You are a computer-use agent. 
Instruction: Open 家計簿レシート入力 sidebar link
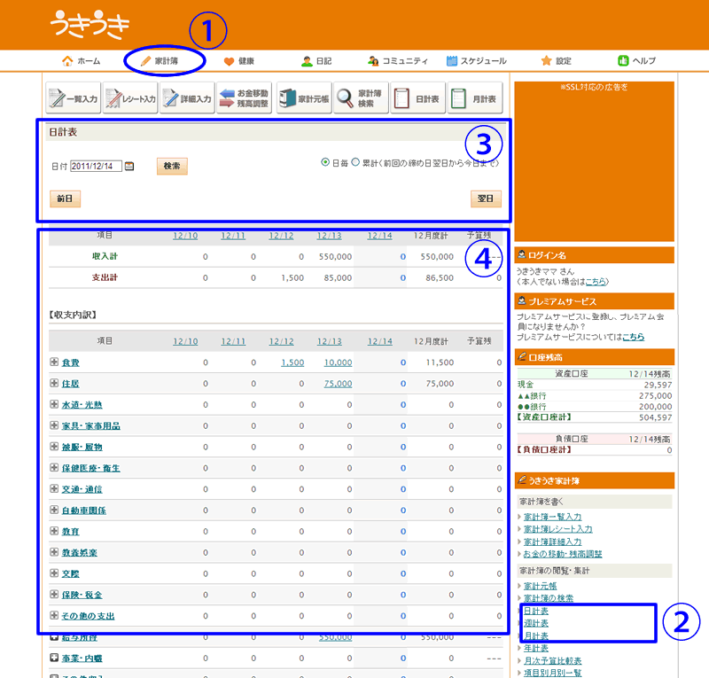pyautogui.click(x=558, y=529)
